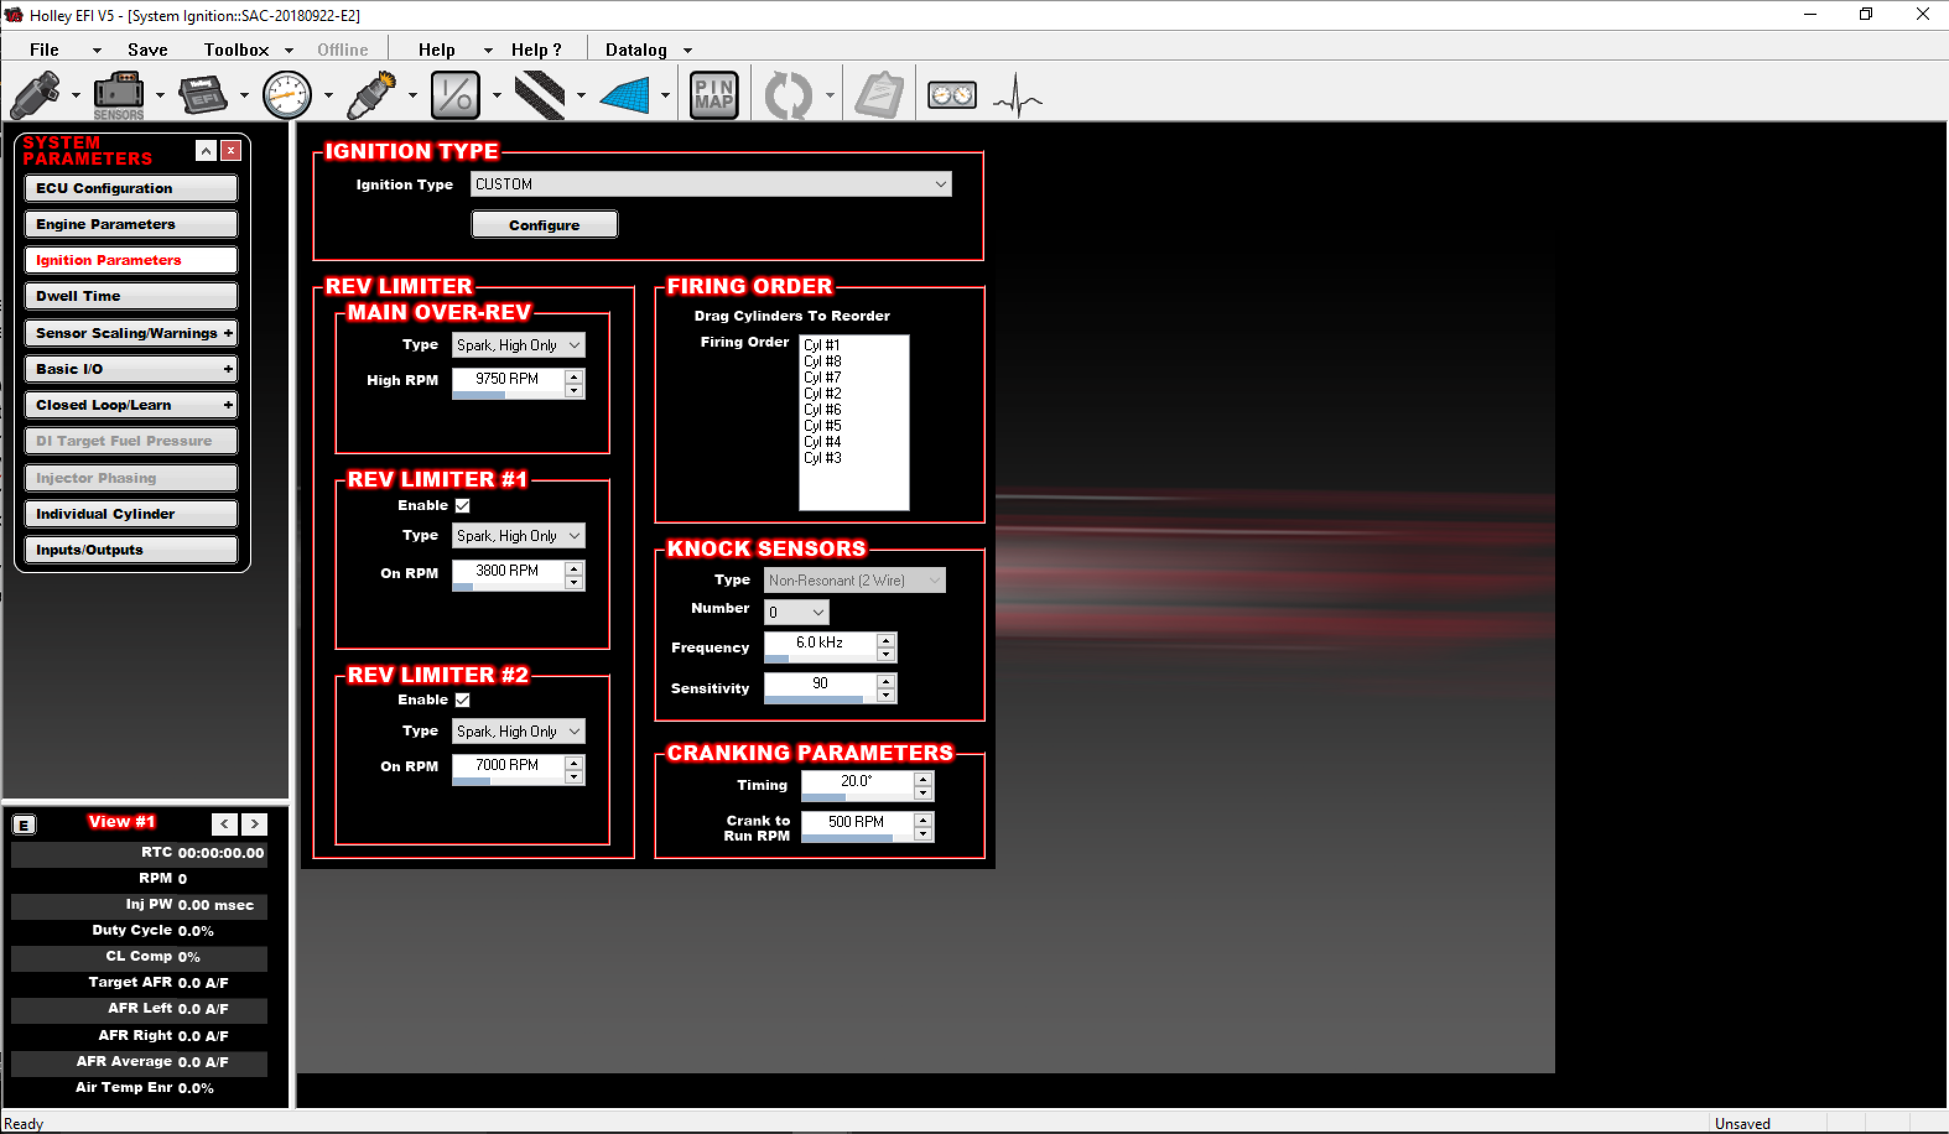Click the Holley app icon in title bar
This screenshot has height=1134, width=1949.
click(x=14, y=15)
